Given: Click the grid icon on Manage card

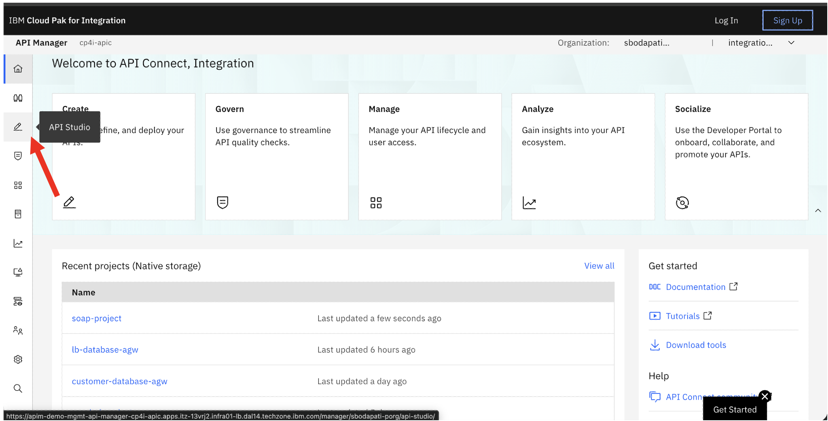Looking at the screenshot, I should point(376,203).
